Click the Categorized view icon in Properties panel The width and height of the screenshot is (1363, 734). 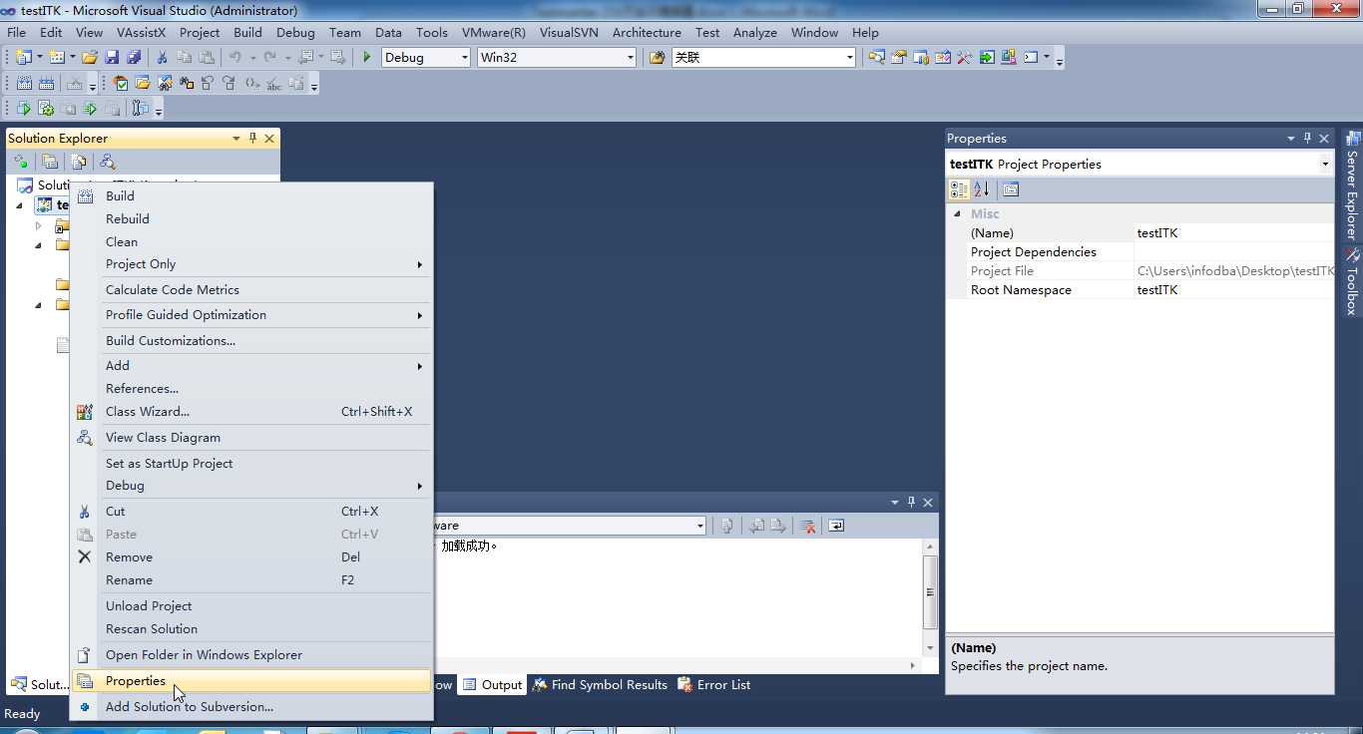[x=959, y=189]
